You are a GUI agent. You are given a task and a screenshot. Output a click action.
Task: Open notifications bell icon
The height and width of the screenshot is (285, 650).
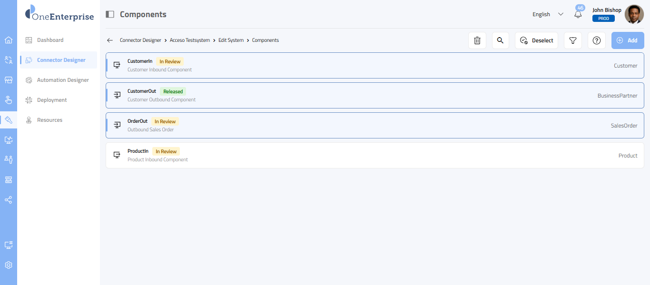click(578, 14)
